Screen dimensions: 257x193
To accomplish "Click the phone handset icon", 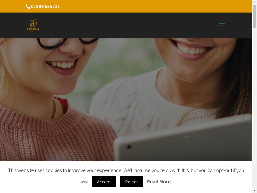I will click(28, 6).
